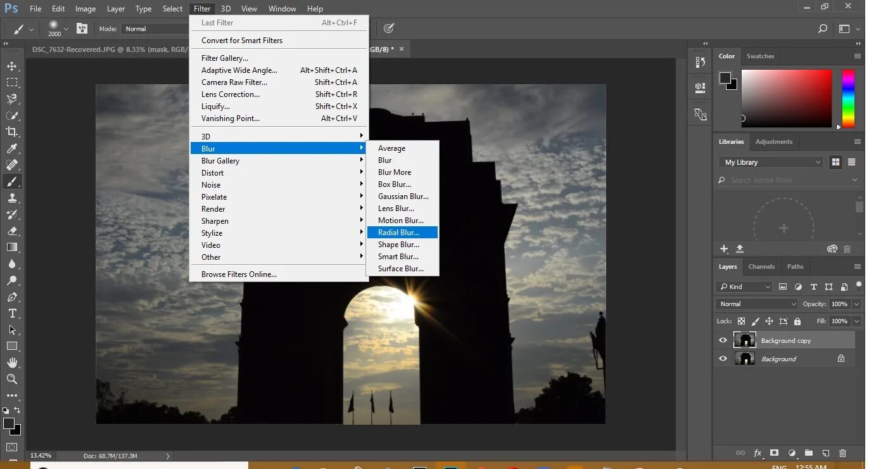Click the search magnifier in options bar

823,29
